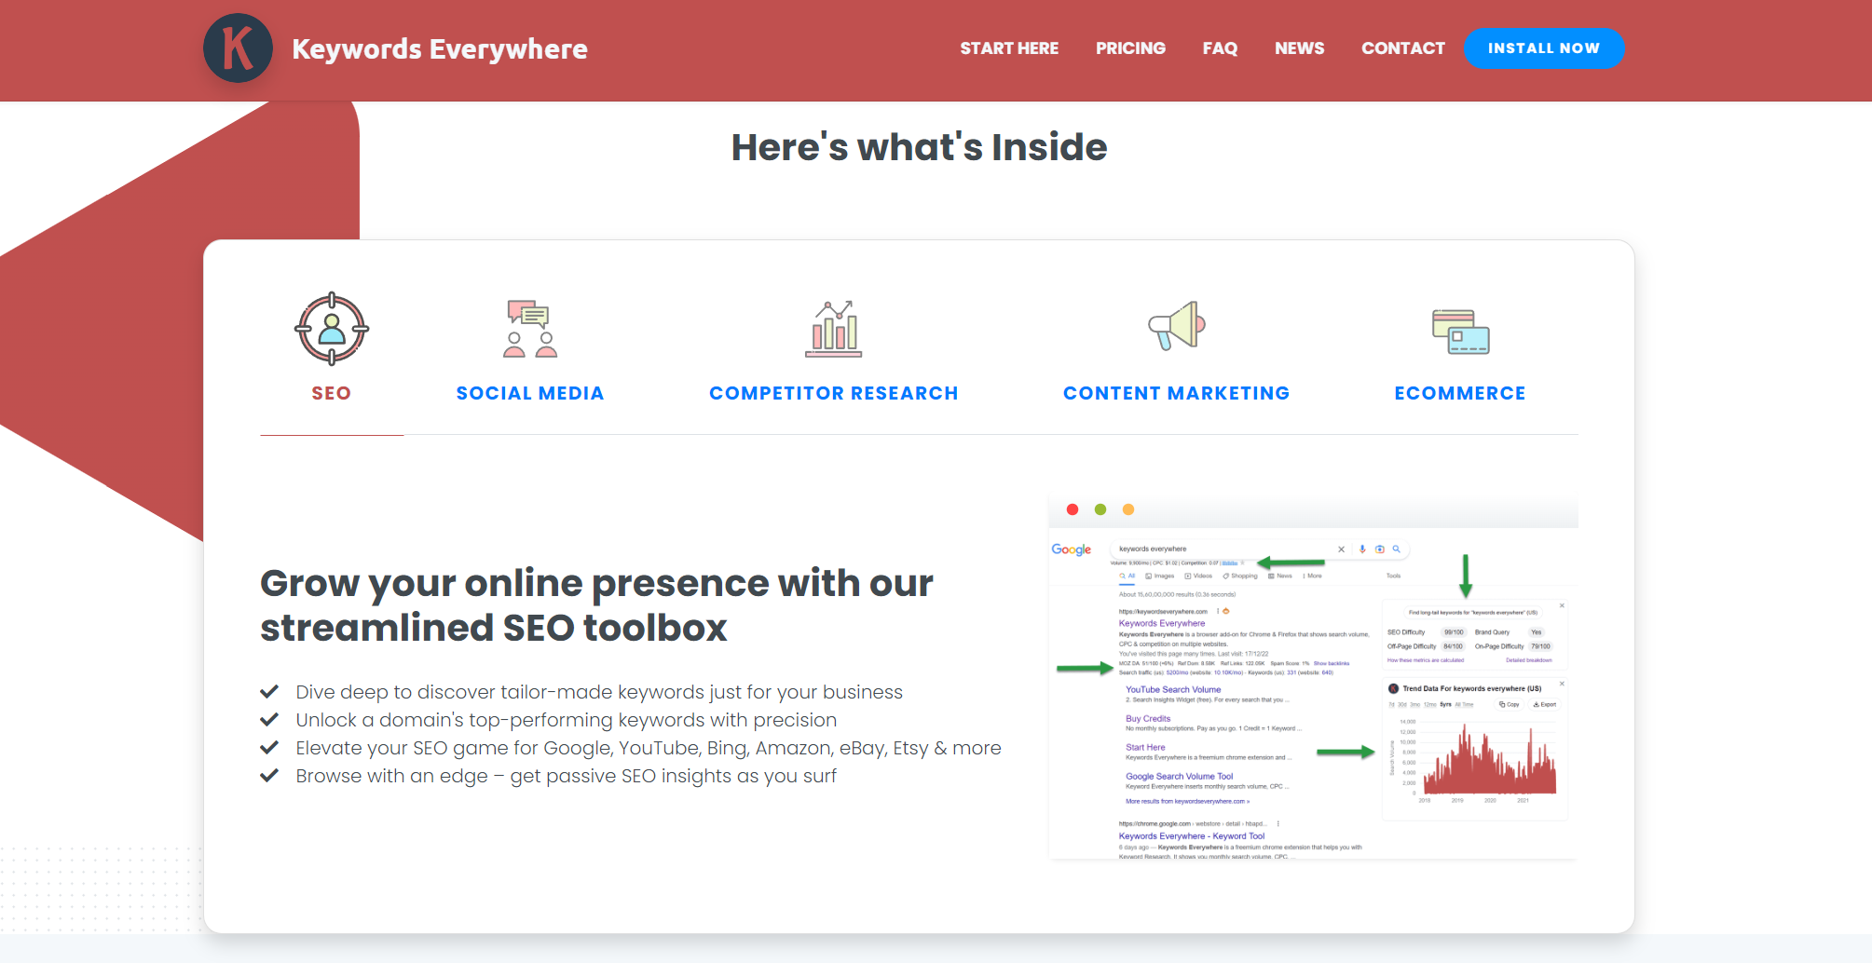Click the 'Here's what's Inside' heading
Screen dimensions: 1872x963
coord(919,147)
